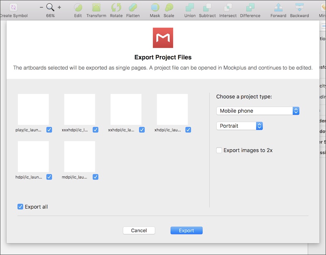Uncheck the xxxhdpi/ic_l... artboard checkbox
326x255 pixels.
[x=96, y=130]
